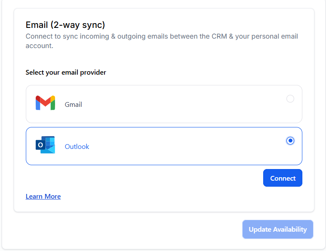This screenshot has height=251, width=326.
Task: Click the blue Outlook text label
Action: [x=77, y=147]
